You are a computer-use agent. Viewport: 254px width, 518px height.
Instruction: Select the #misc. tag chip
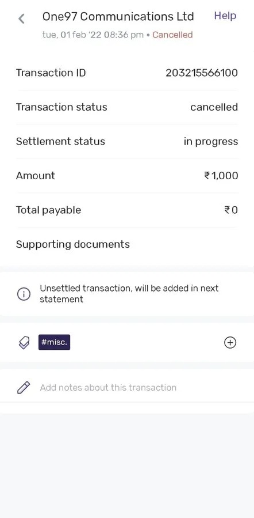[x=55, y=342]
